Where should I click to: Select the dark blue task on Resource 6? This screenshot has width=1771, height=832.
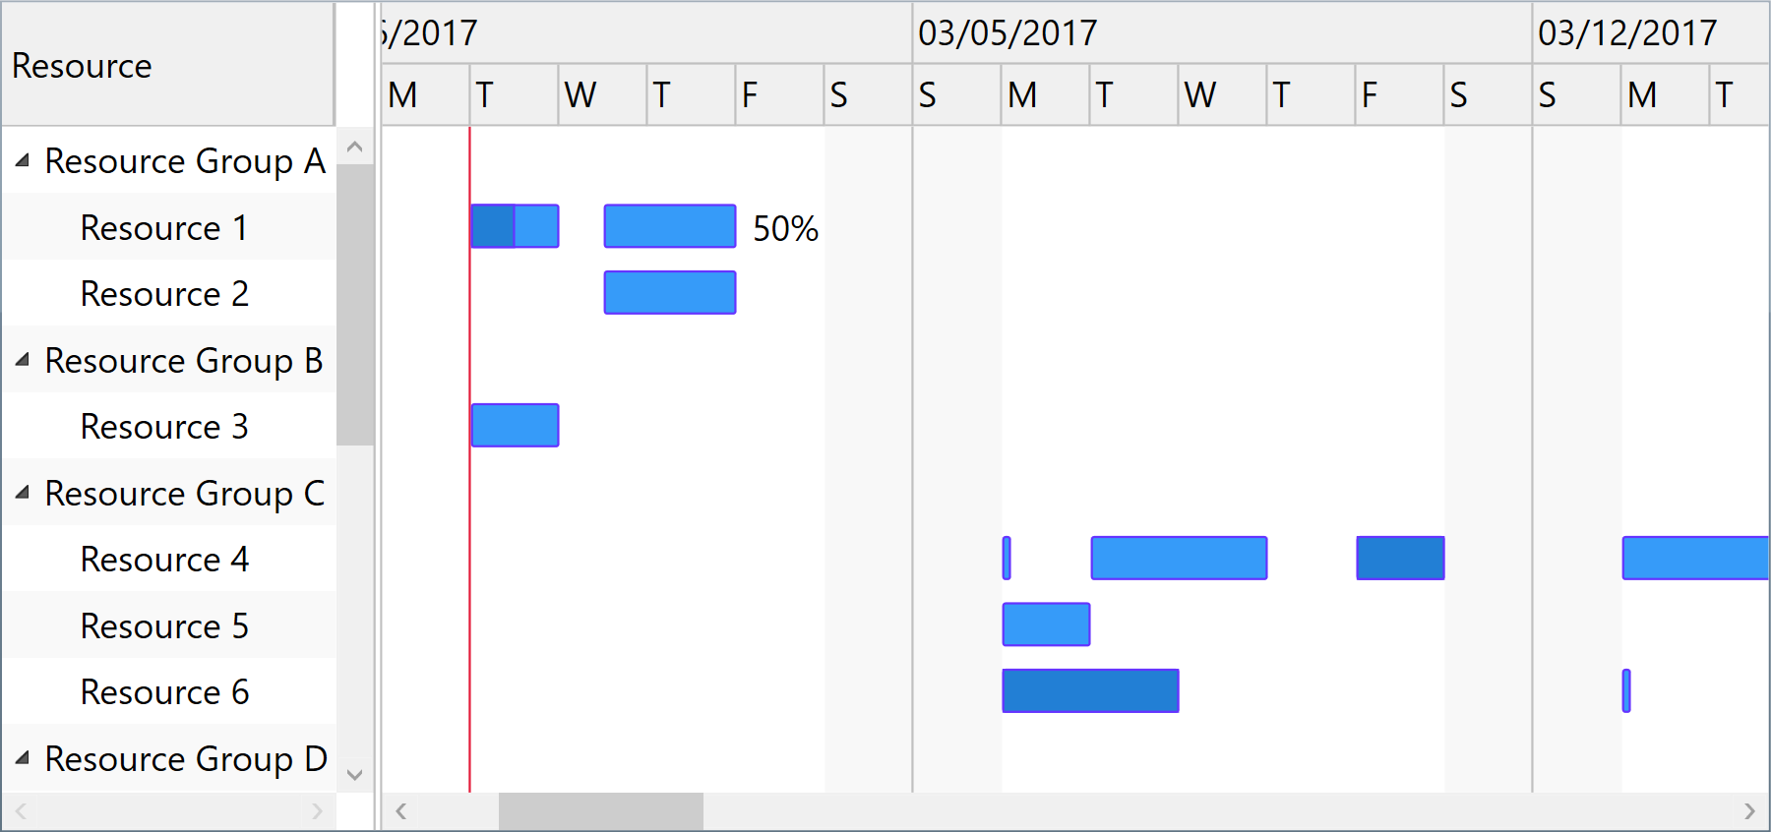(1089, 691)
